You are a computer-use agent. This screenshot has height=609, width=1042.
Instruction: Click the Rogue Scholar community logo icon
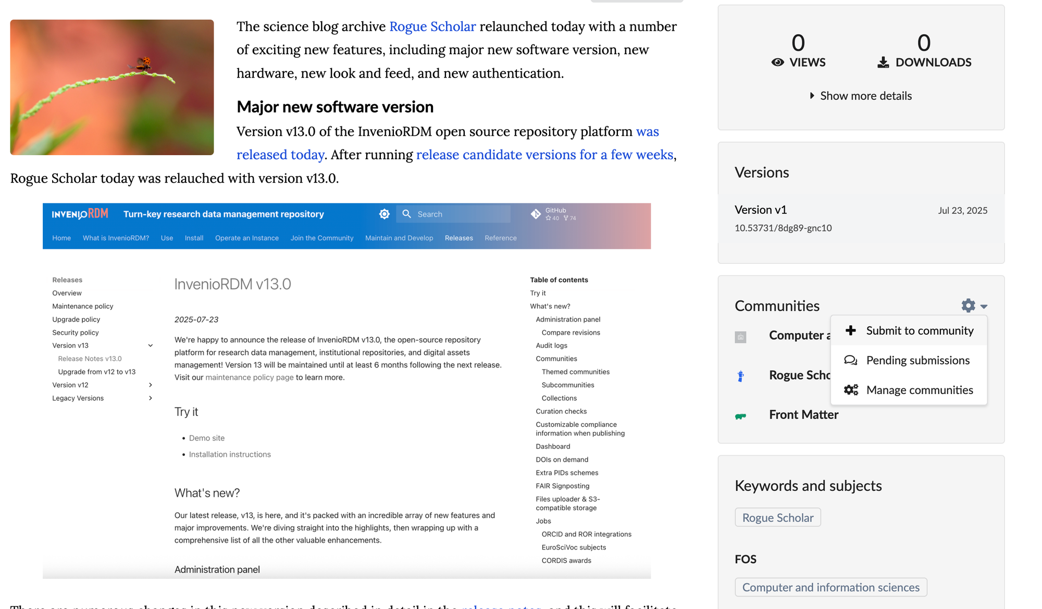point(740,376)
